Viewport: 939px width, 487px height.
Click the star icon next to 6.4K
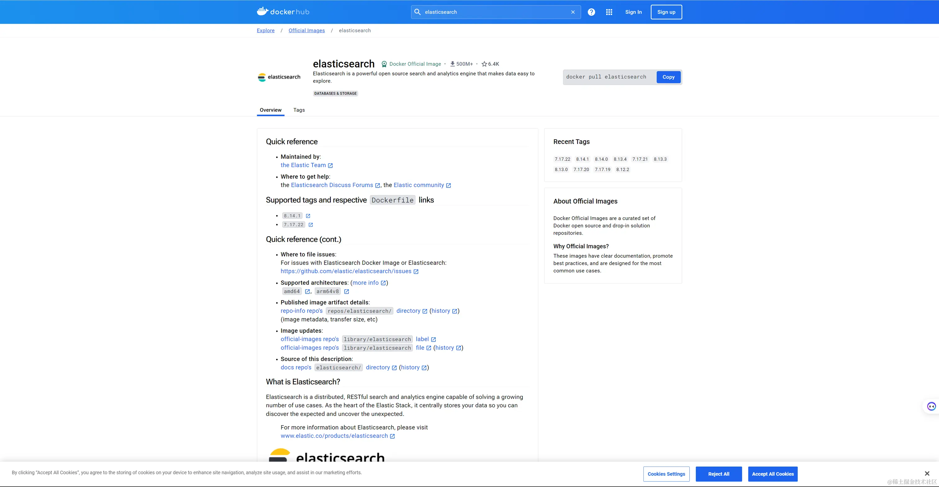click(x=484, y=64)
